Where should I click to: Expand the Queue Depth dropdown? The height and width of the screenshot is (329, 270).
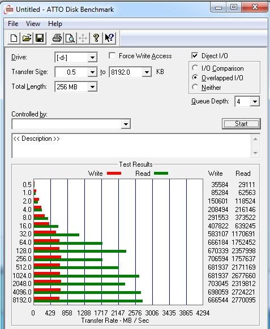(255, 102)
